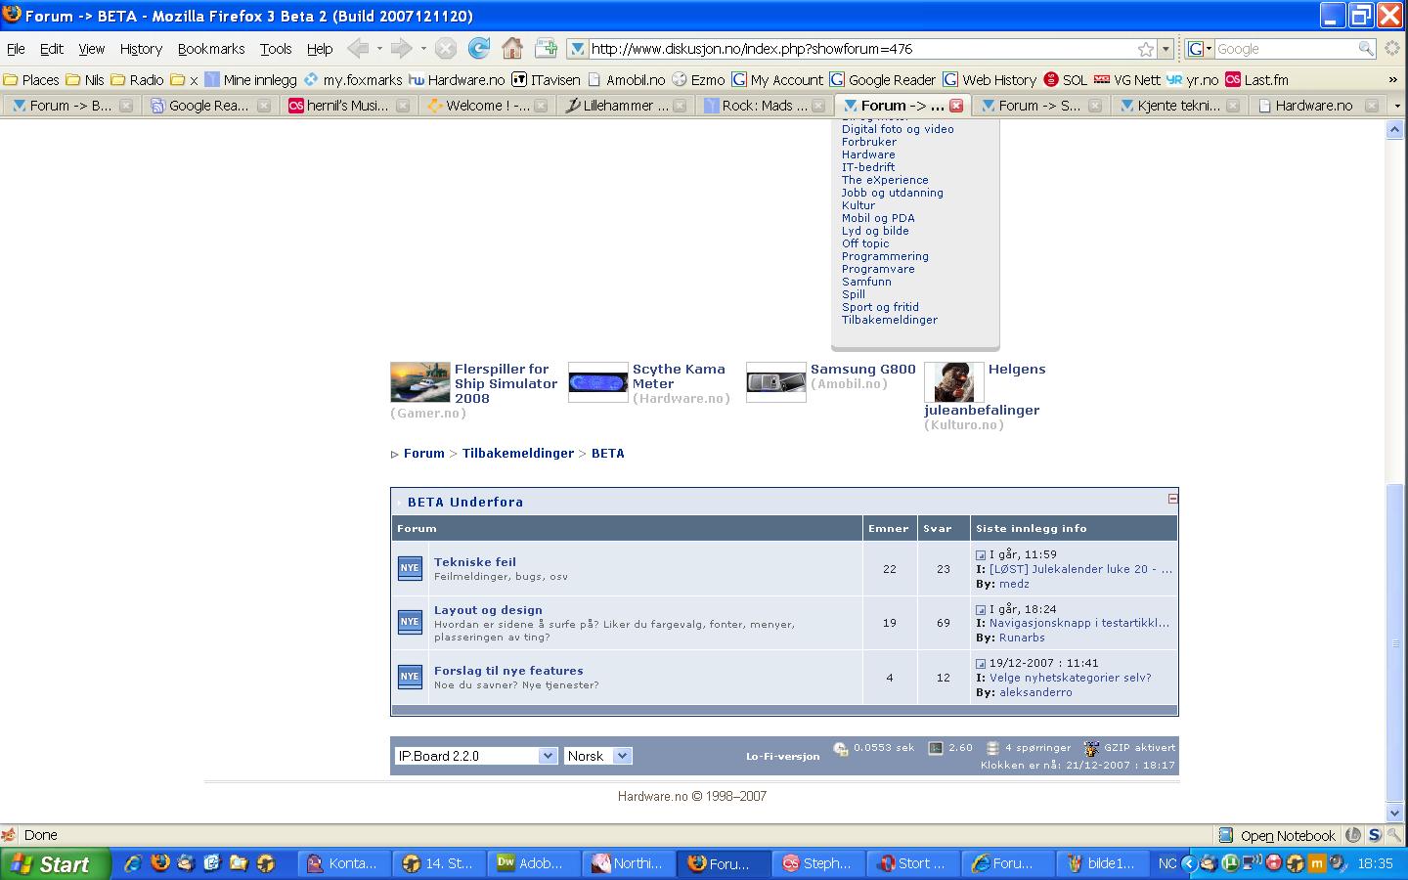Open the list all tabs dropdown
Viewport: 1408px width, 880px height.
point(1397,106)
